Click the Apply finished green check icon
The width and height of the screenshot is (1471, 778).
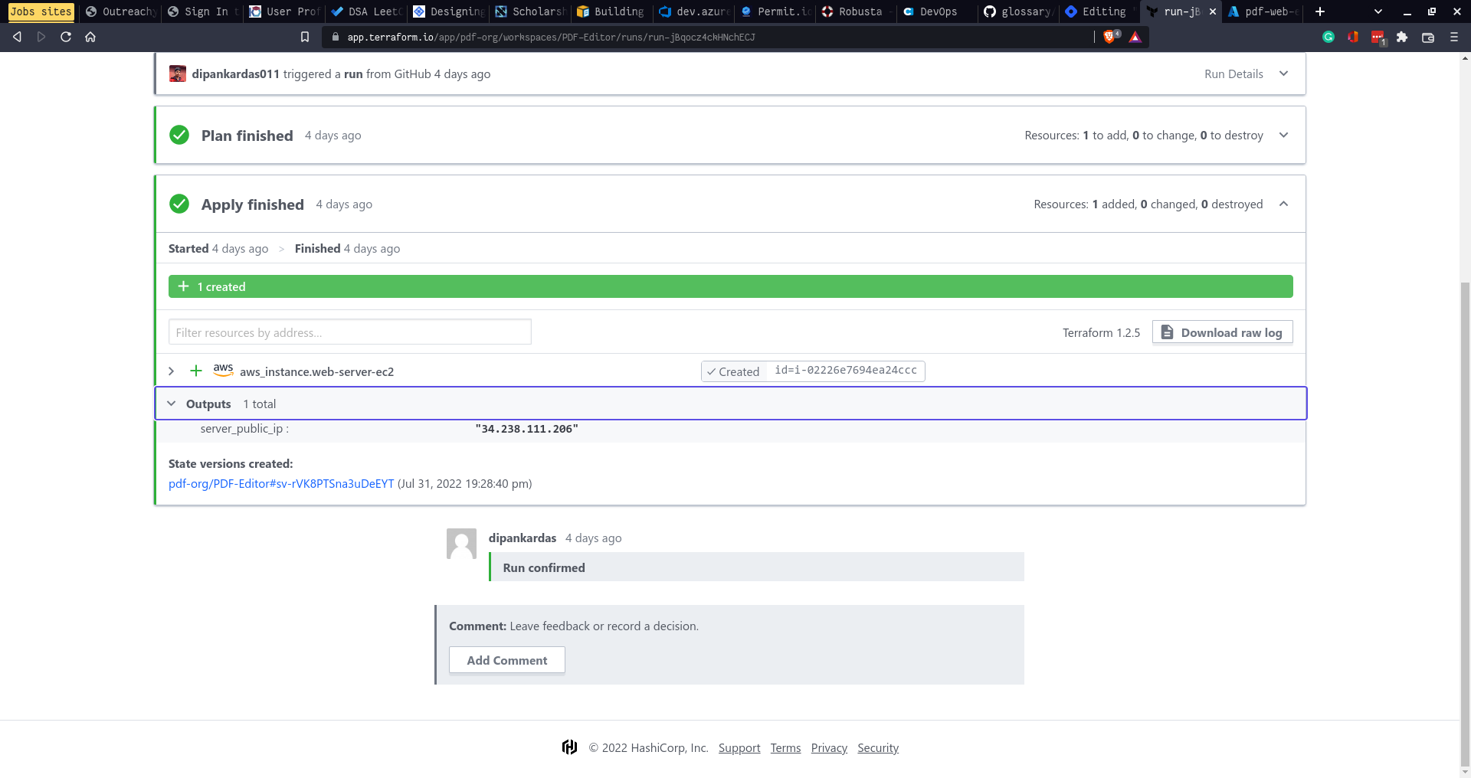point(179,204)
